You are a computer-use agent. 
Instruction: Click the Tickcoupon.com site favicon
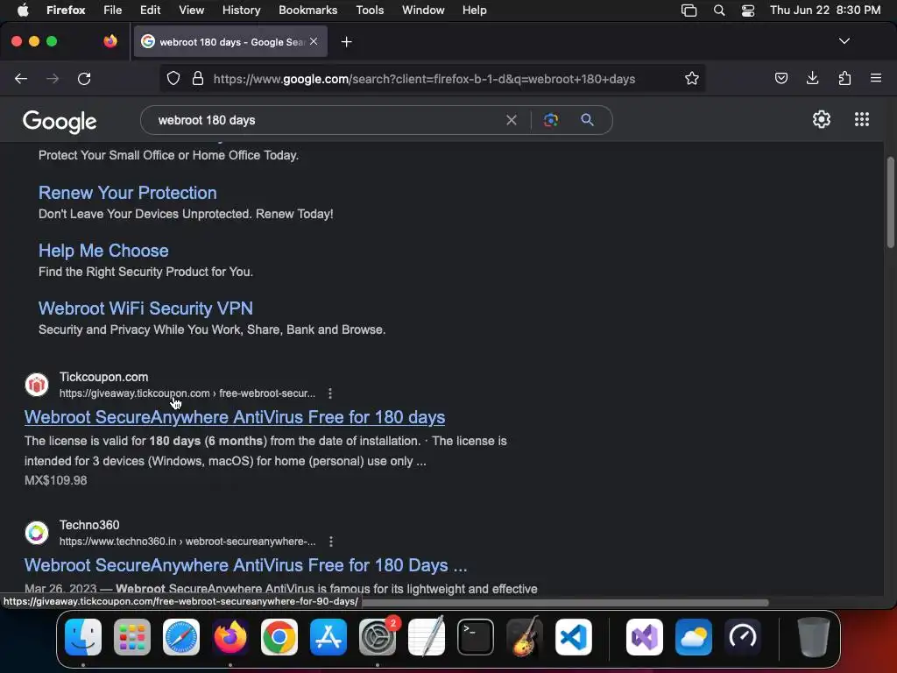[37, 385]
